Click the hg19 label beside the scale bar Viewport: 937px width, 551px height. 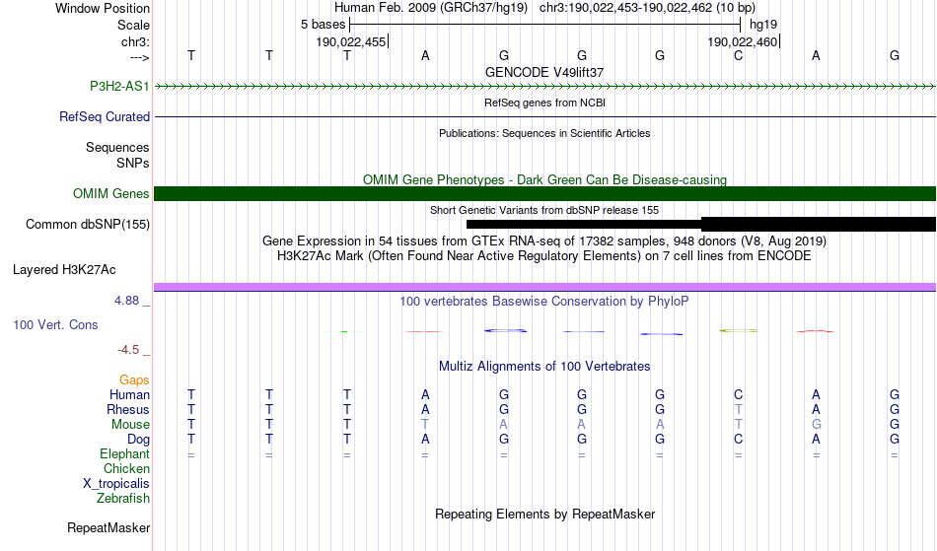click(763, 25)
